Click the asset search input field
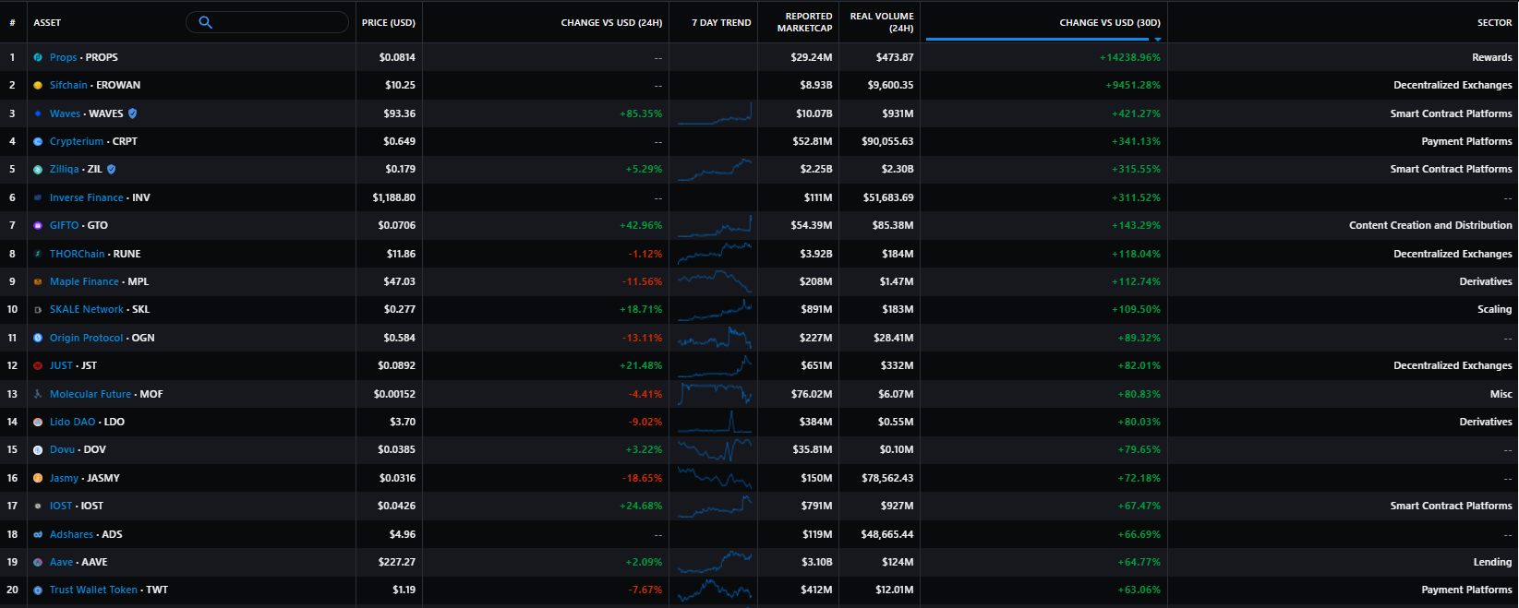This screenshot has width=1519, height=608. [x=268, y=22]
